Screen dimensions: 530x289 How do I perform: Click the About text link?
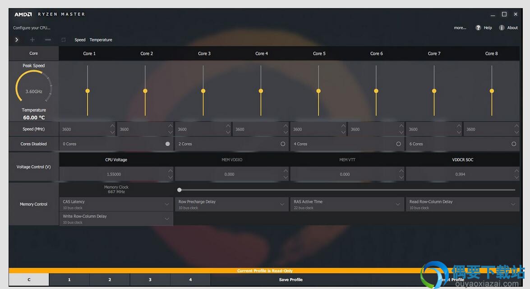(512, 27)
